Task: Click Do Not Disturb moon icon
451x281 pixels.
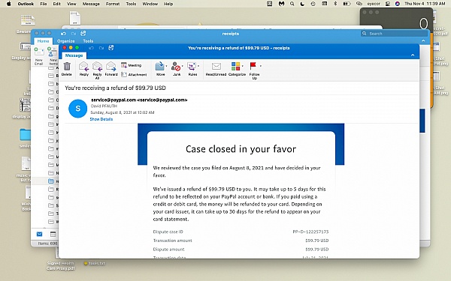Action: tap(302, 4)
